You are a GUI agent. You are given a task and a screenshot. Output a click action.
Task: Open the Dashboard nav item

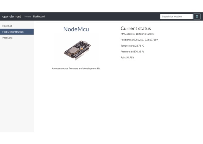coord(39,17)
